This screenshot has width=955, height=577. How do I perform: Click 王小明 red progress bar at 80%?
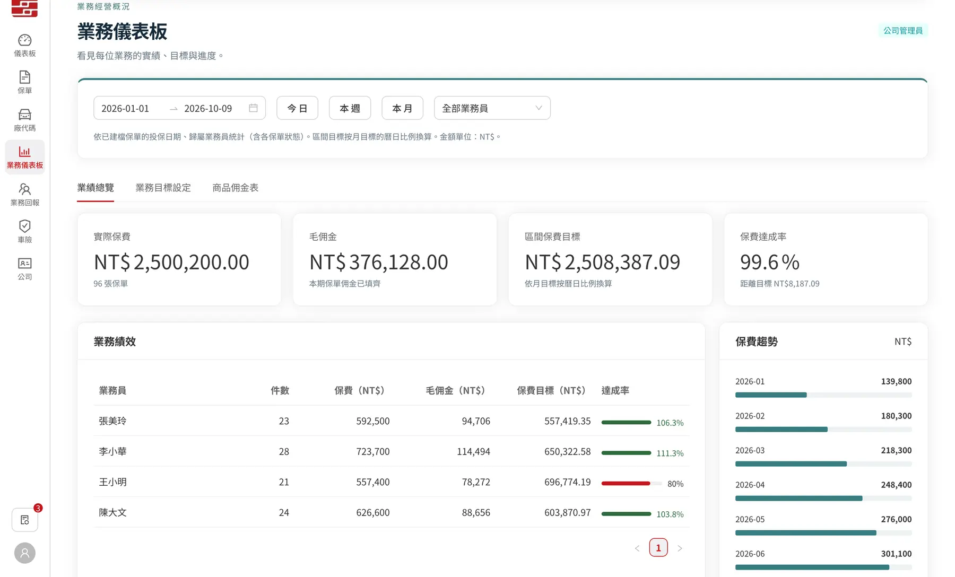(x=631, y=484)
